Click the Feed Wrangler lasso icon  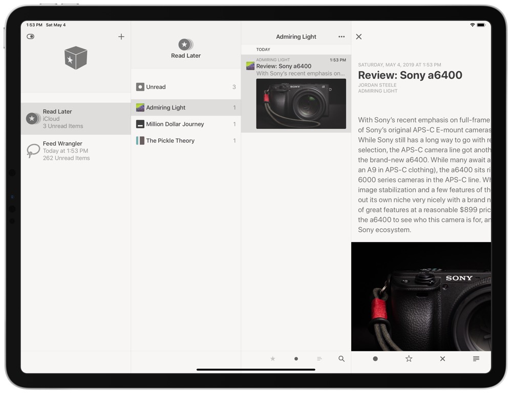33,150
